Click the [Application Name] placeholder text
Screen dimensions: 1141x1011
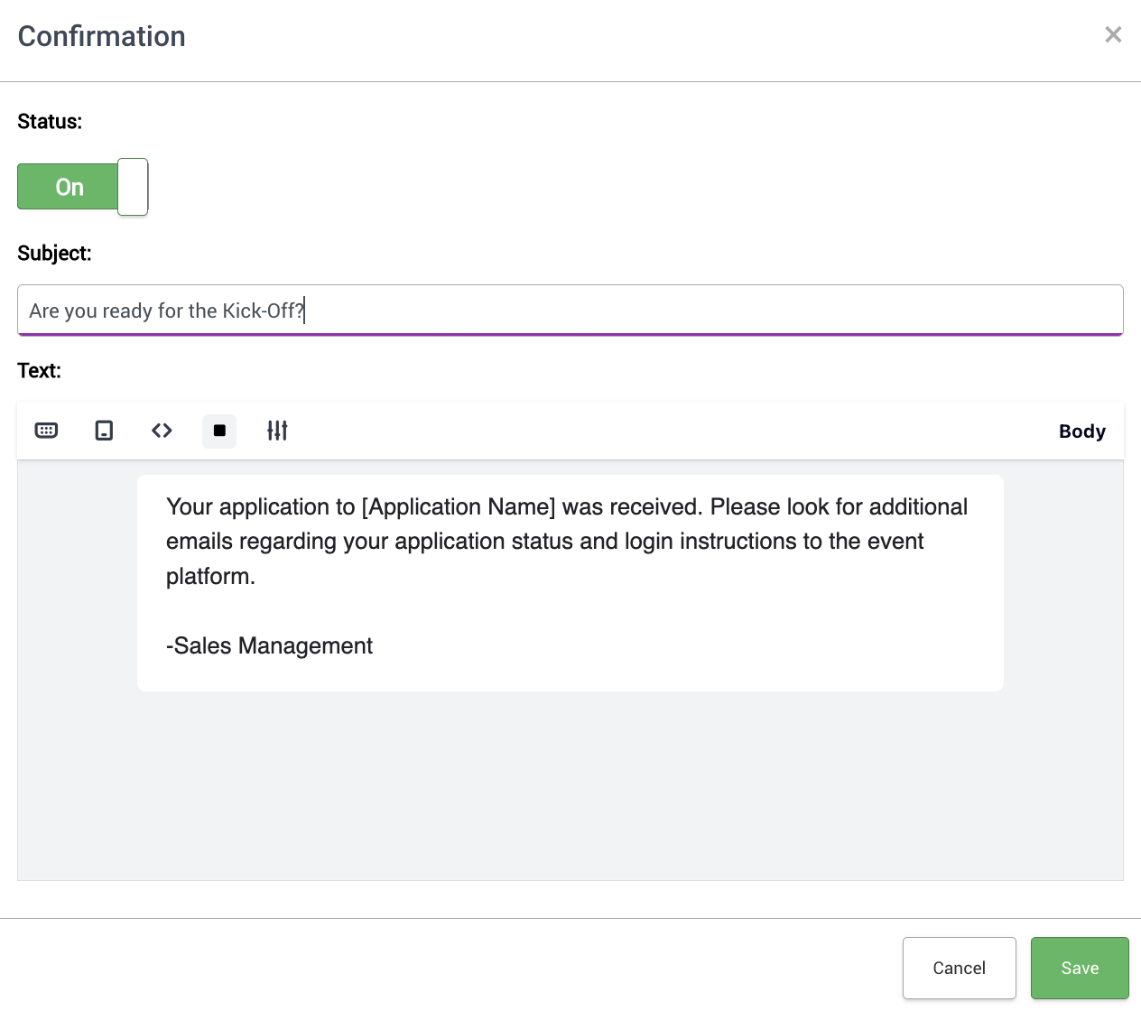point(458,506)
